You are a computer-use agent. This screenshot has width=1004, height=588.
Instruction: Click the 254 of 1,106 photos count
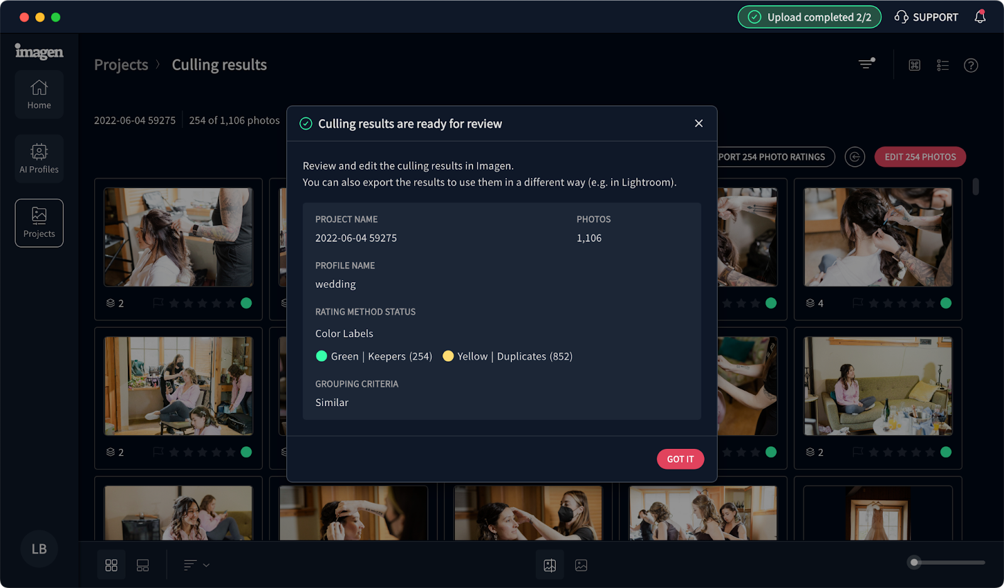[x=234, y=120]
